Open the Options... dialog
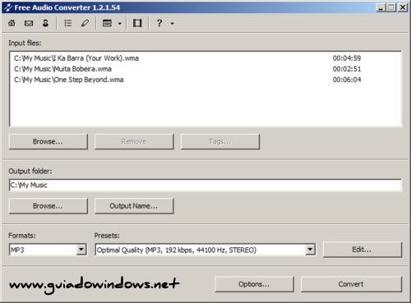 pyautogui.click(x=254, y=284)
